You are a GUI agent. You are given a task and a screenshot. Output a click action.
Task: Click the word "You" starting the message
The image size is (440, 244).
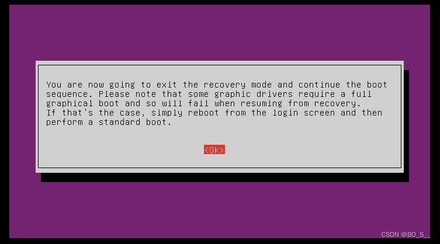tap(54, 85)
